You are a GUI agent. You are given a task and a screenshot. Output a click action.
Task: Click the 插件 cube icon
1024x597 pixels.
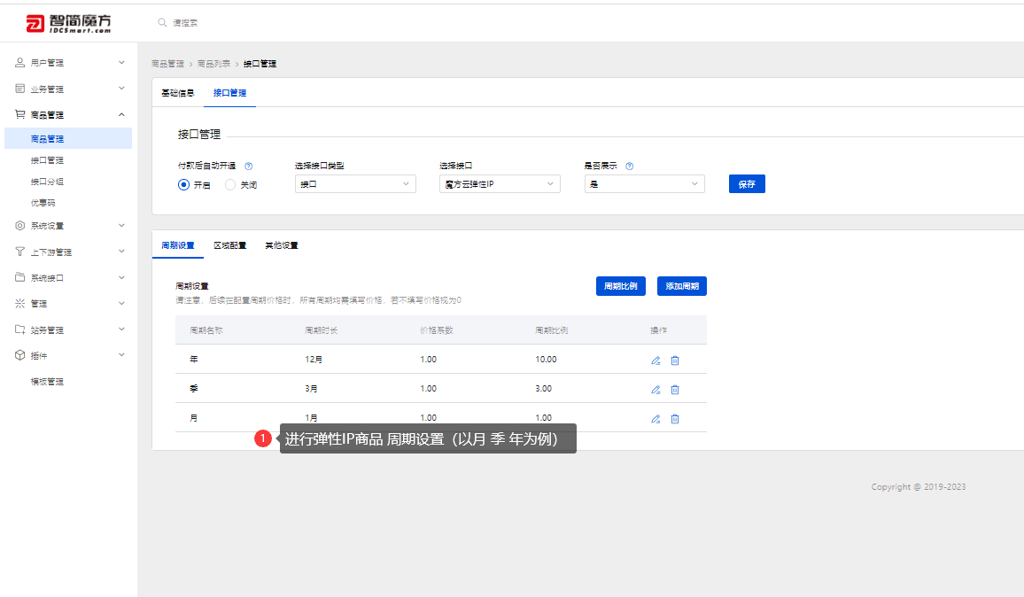click(19, 355)
